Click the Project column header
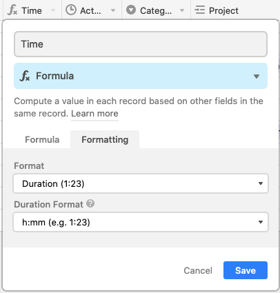280x293 pixels. click(x=223, y=10)
